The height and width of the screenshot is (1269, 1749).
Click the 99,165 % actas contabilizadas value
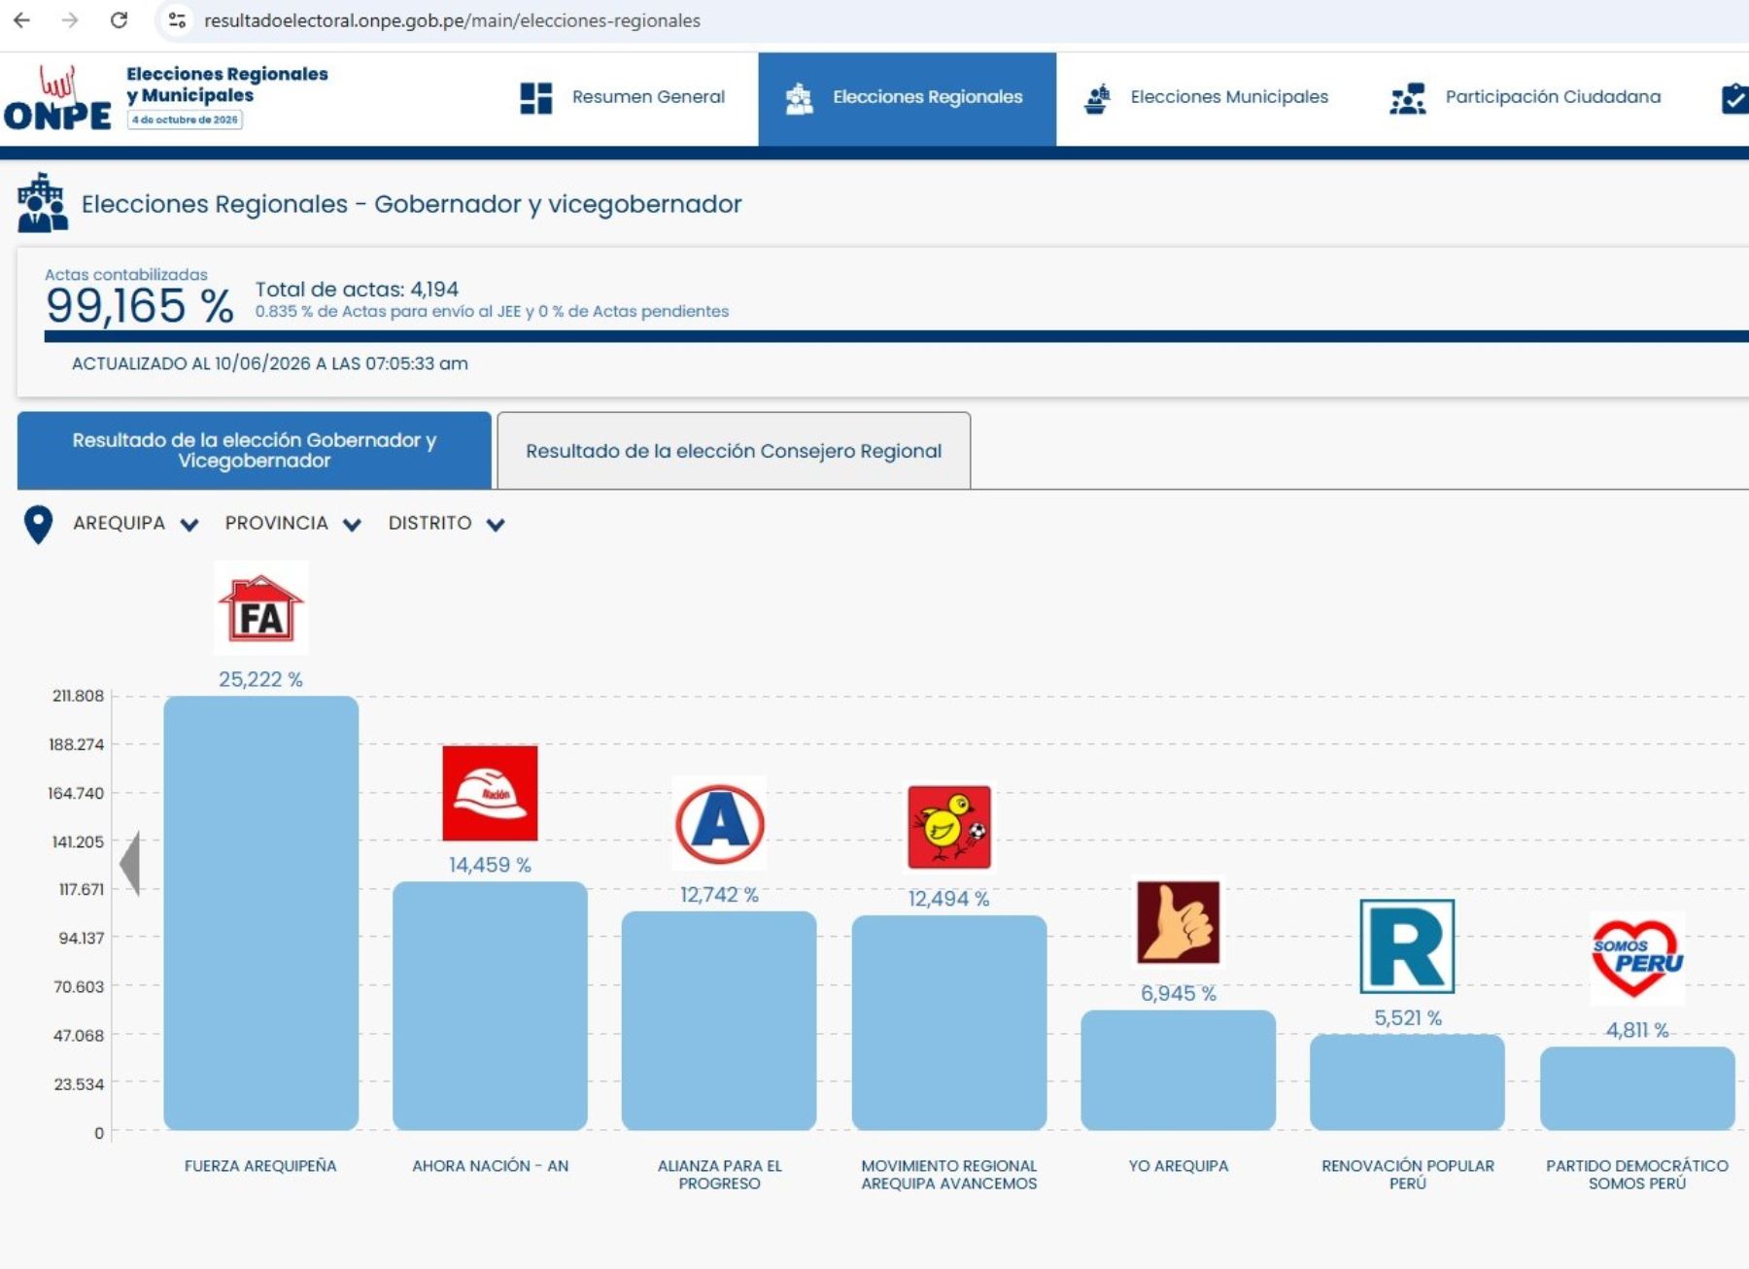[140, 306]
